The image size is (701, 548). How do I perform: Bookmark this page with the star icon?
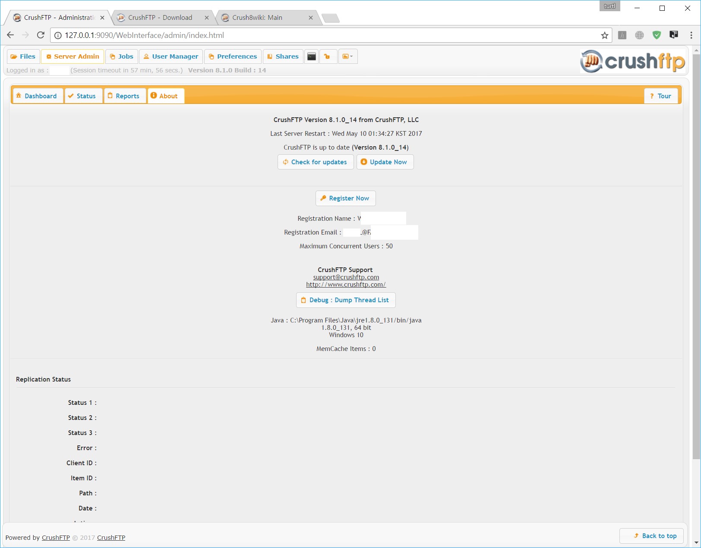tap(604, 35)
